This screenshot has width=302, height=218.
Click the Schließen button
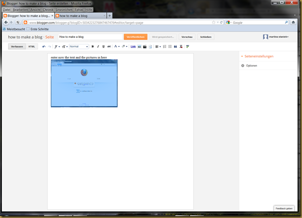pyautogui.click(x=205, y=37)
